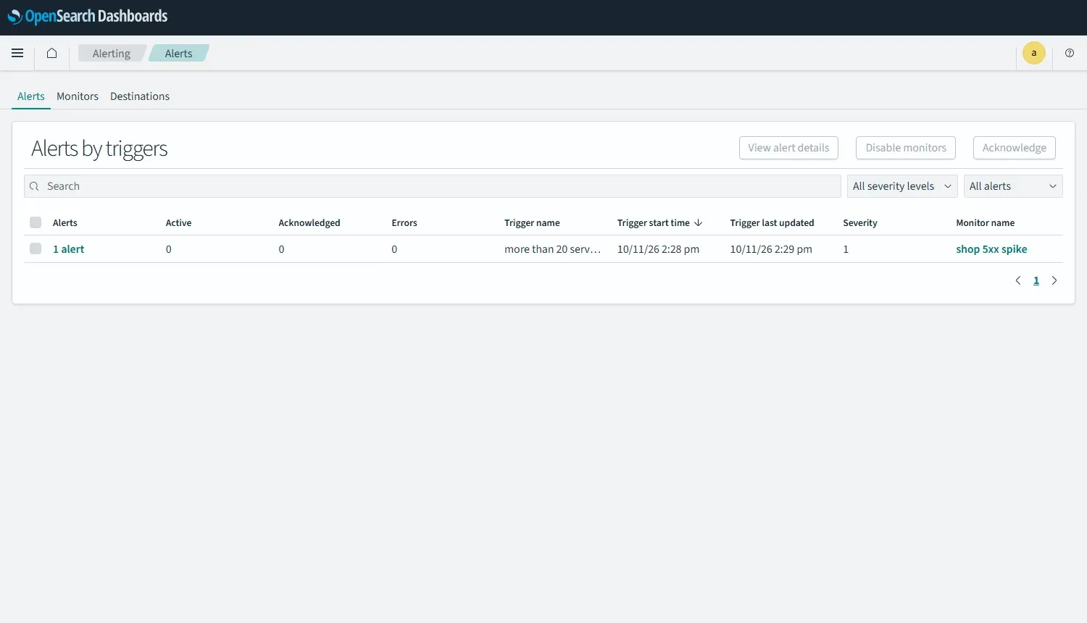Open the '1 alert' link
Viewport: 1087px width, 623px height.
click(x=68, y=248)
